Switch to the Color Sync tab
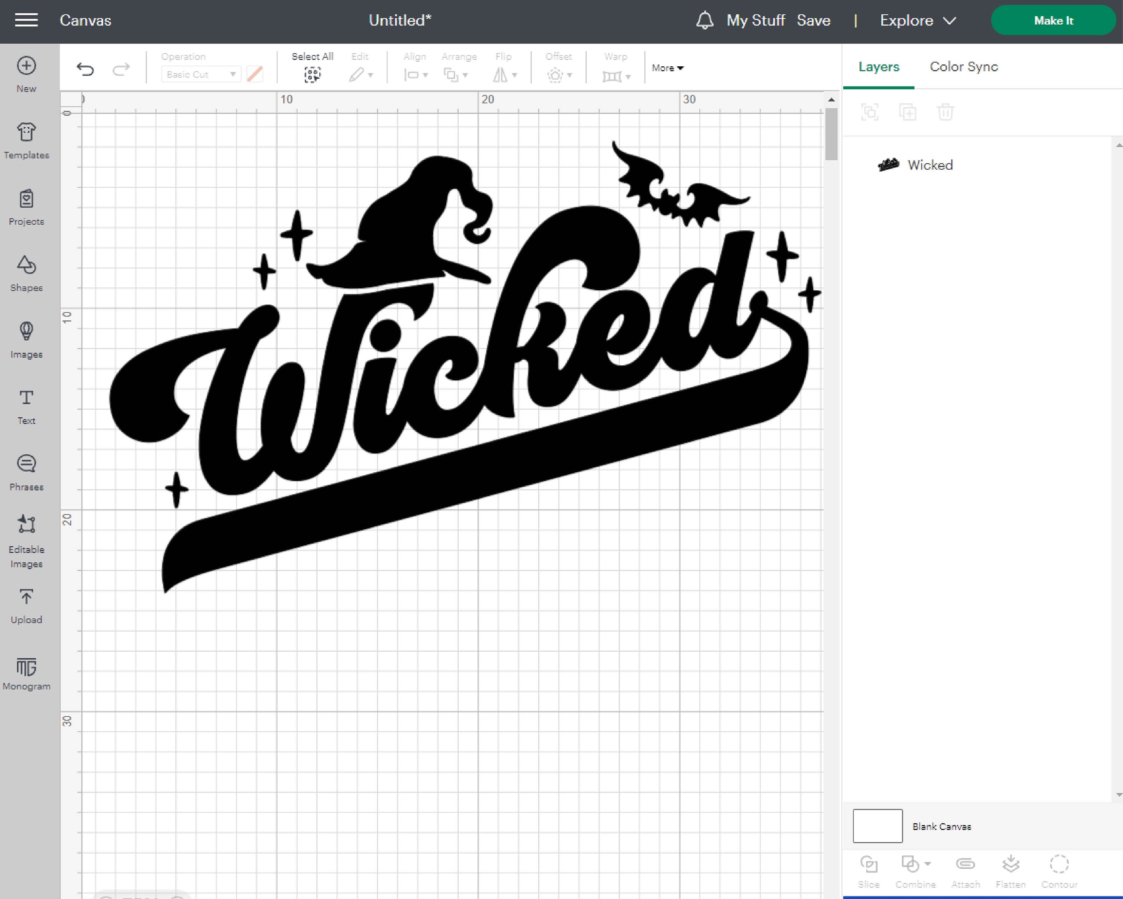The width and height of the screenshot is (1123, 899). [963, 67]
